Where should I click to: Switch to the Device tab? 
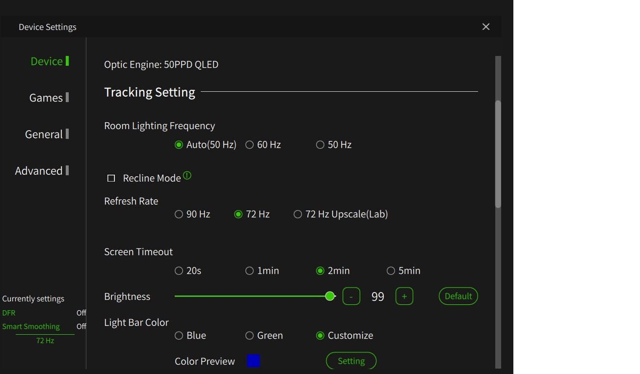tap(50, 61)
